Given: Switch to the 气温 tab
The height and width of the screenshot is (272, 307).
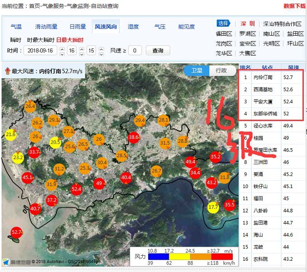Looking at the screenshot, I should (16, 27).
